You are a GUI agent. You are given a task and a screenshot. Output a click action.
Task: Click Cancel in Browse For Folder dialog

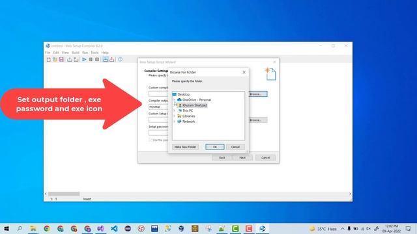point(235,147)
